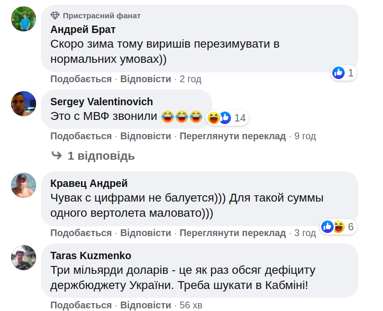Open like reaction count on Андрей Брат's comment
The image size is (383, 311).
[x=344, y=73]
